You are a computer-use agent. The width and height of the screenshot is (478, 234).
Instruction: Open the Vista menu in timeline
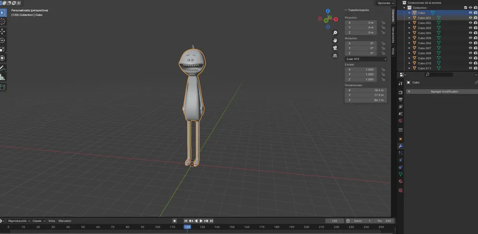pyautogui.click(x=52, y=221)
